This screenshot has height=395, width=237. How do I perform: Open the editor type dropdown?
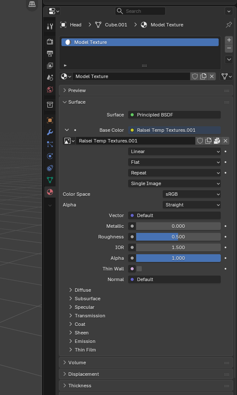pos(54,11)
